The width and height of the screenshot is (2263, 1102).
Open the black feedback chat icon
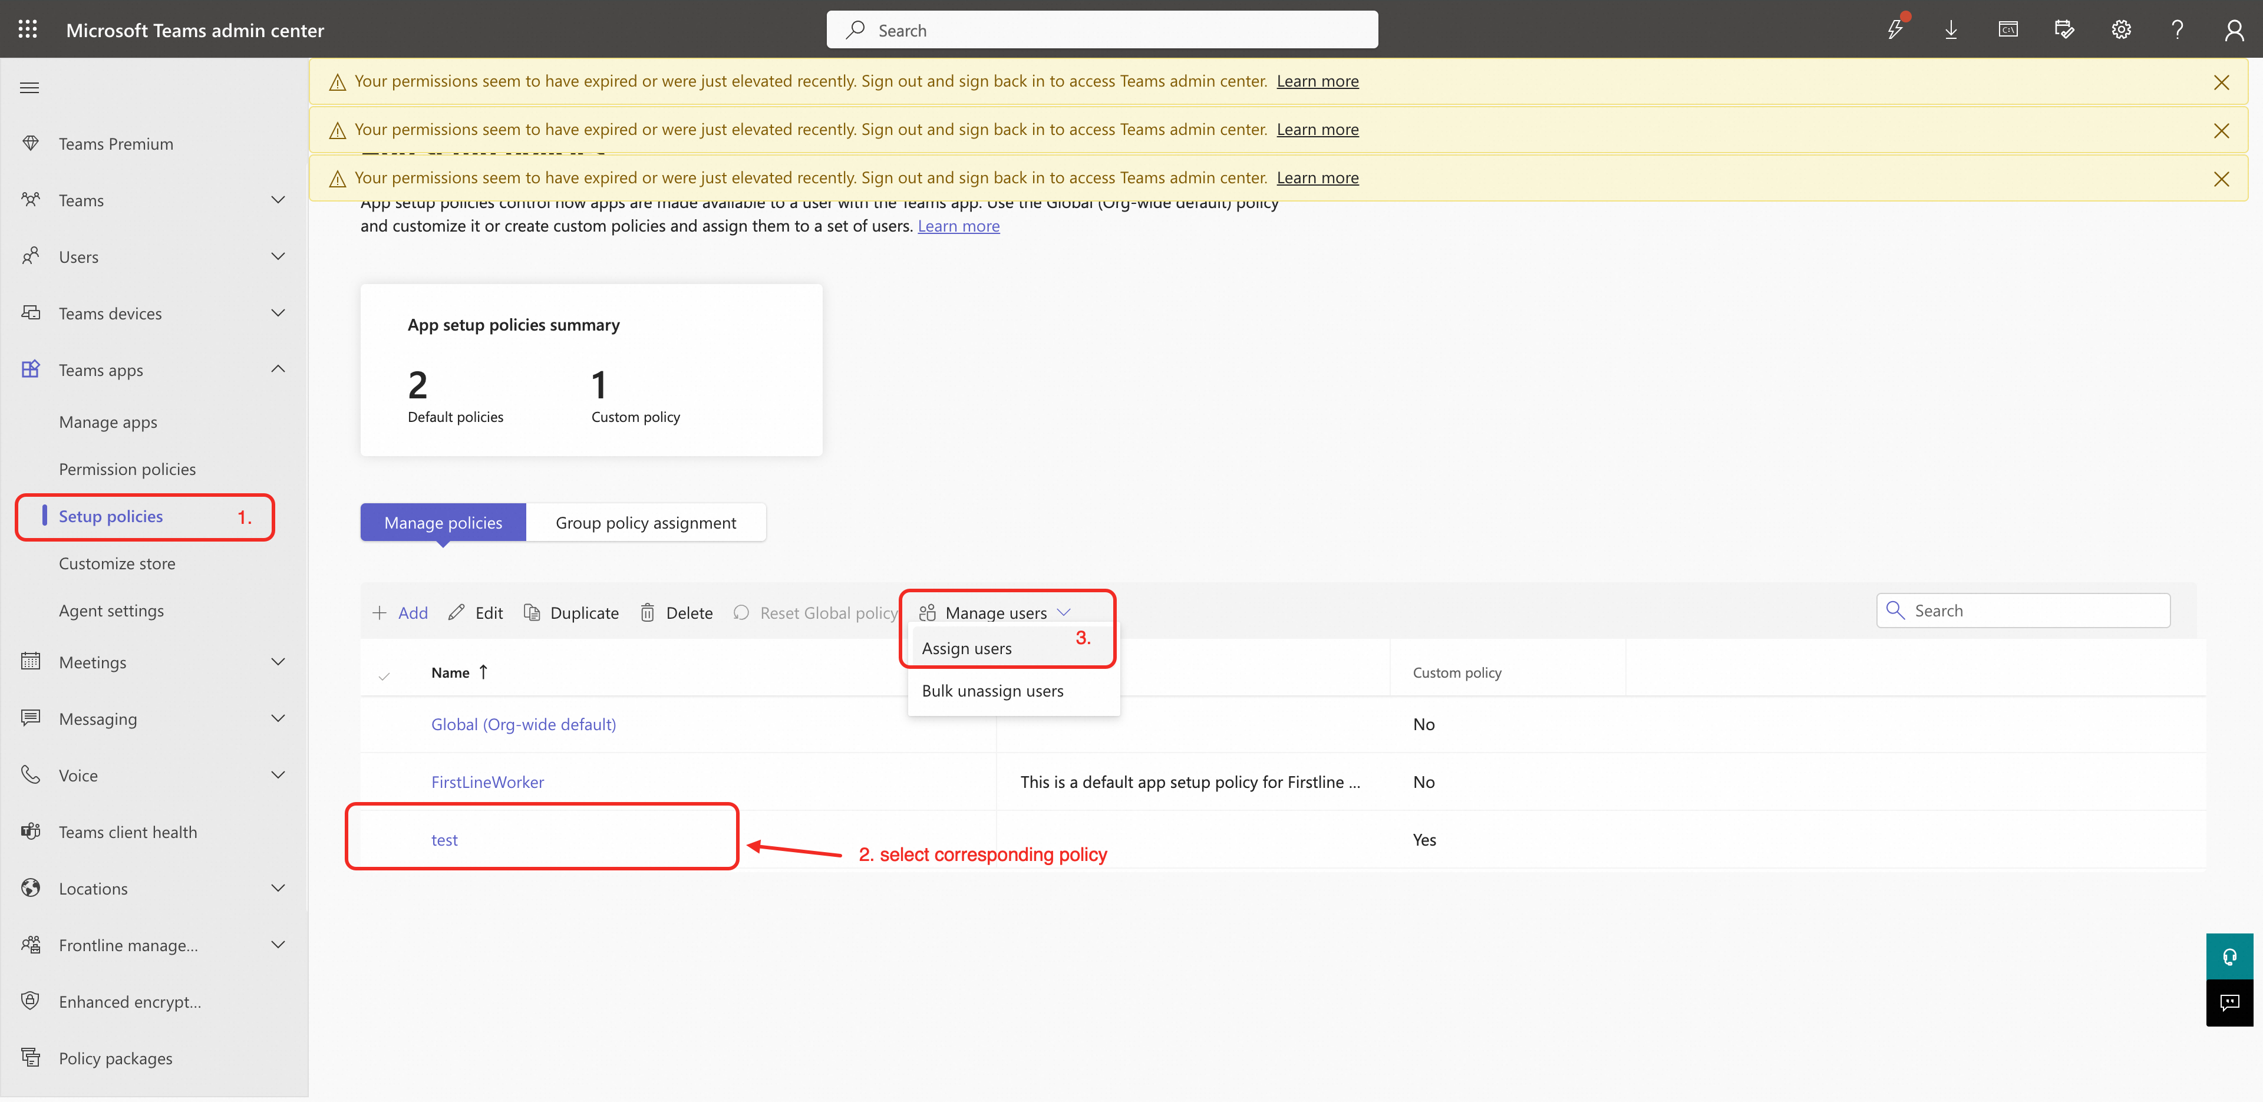point(2229,1002)
